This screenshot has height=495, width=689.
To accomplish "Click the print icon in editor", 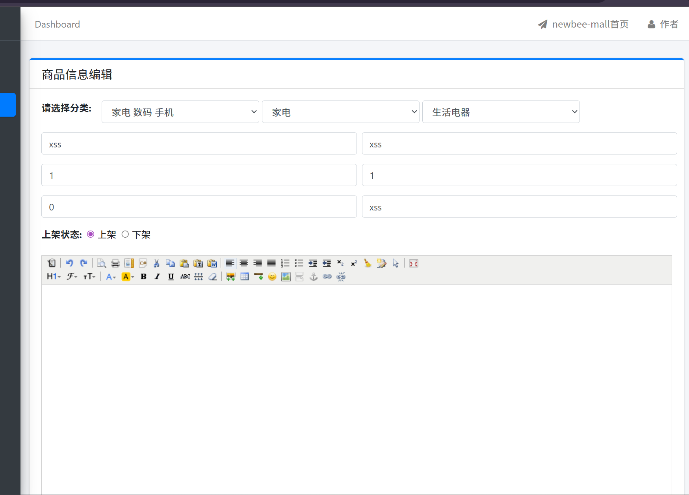I will coord(115,263).
